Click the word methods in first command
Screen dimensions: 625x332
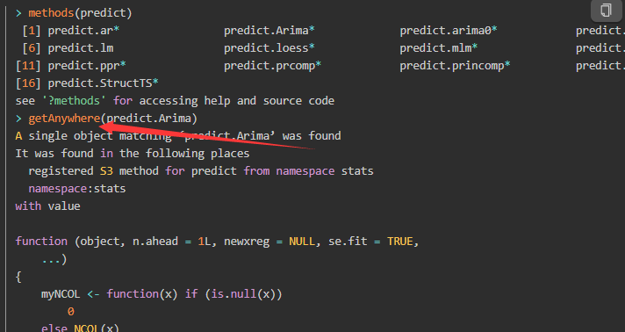(51, 13)
